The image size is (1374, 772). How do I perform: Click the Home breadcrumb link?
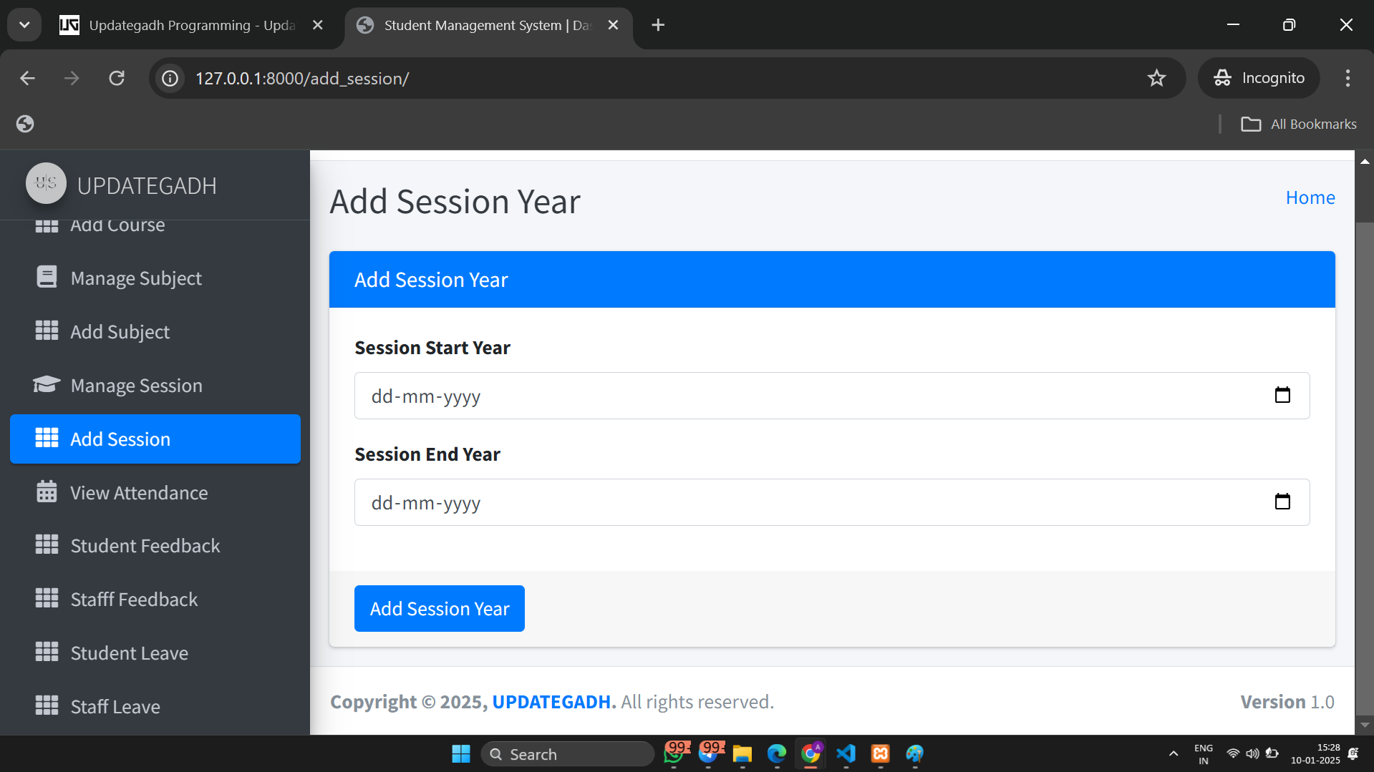point(1310,197)
